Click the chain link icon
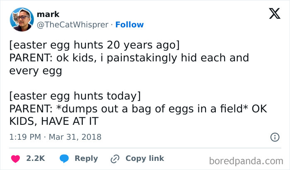The height and width of the screenshot is (170, 290). pos(115,158)
